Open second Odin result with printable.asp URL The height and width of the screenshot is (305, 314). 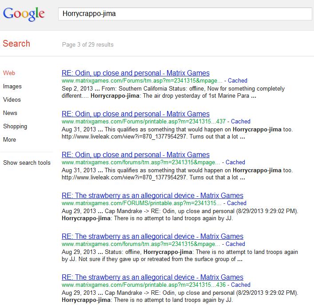point(135,114)
